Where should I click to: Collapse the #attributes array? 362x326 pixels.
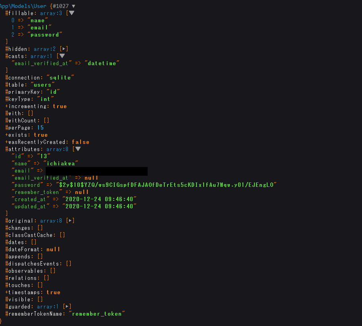coord(78,149)
